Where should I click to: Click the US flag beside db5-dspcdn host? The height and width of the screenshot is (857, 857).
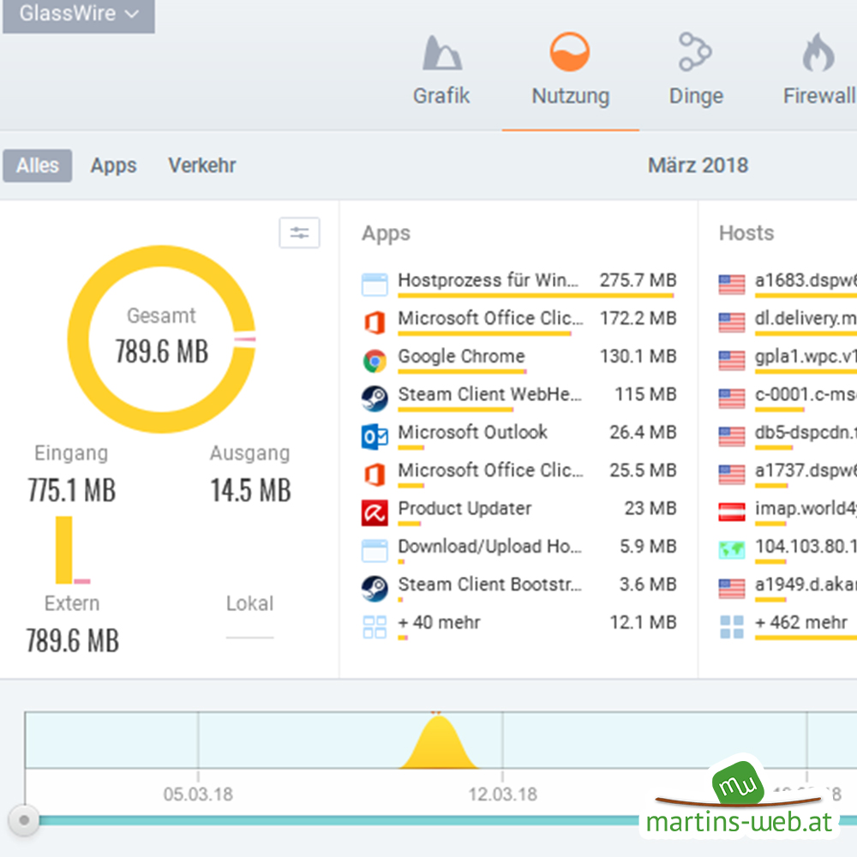[x=731, y=436]
